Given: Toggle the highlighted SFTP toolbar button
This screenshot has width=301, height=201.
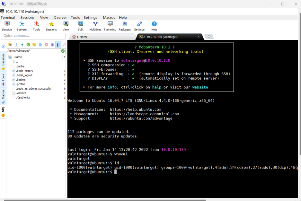Looking at the screenshot, I should pyautogui.click(x=58, y=45).
